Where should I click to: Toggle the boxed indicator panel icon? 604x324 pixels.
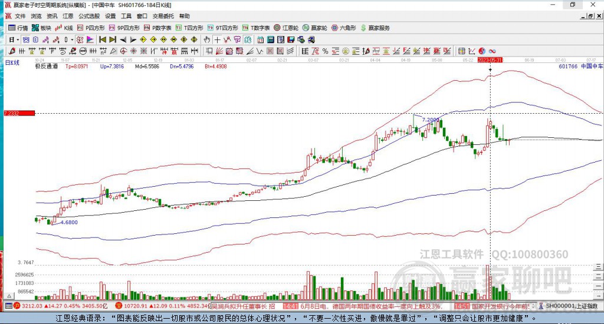coord(80,39)
